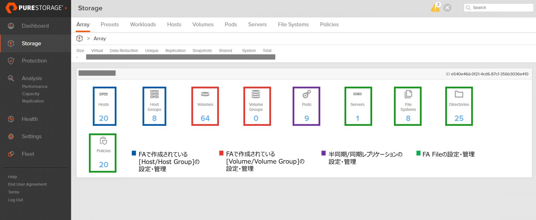This screenshot has height=220, width=536.
Task: Open the Directories folder tile
Action: (459, 106)
